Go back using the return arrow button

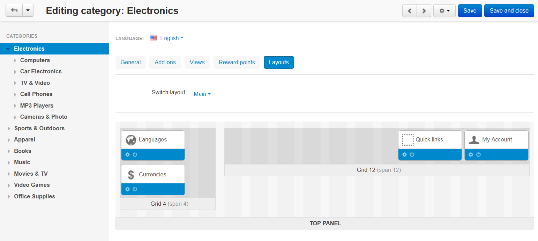point(14,10)
